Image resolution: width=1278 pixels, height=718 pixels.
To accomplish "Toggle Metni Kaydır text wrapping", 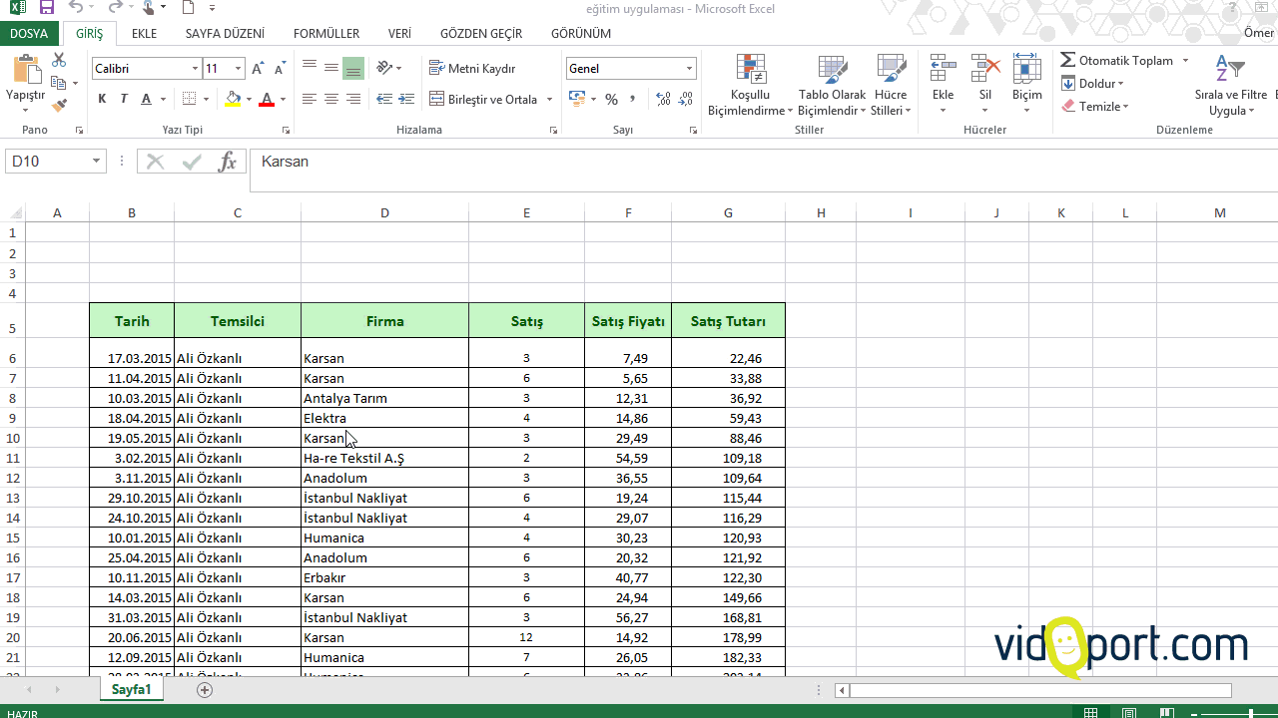I will (x=473, y=69).
